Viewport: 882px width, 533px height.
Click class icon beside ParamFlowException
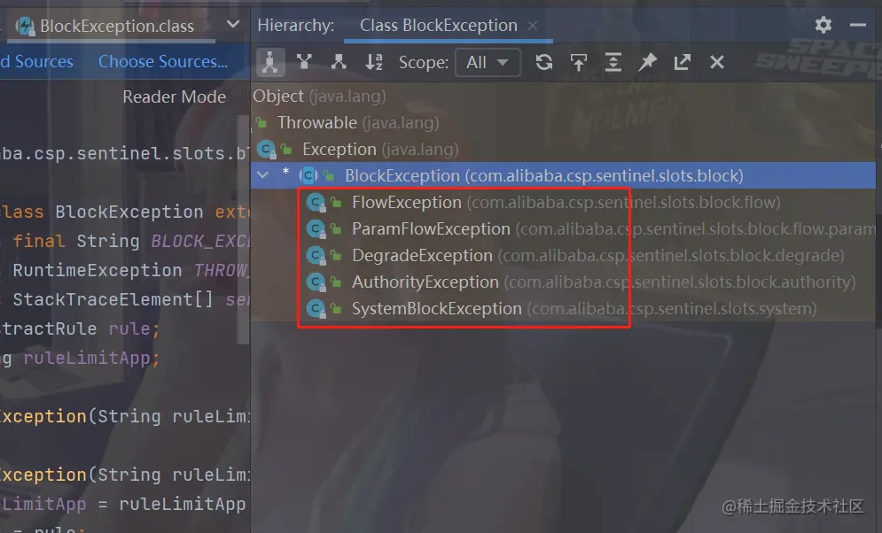316,228
